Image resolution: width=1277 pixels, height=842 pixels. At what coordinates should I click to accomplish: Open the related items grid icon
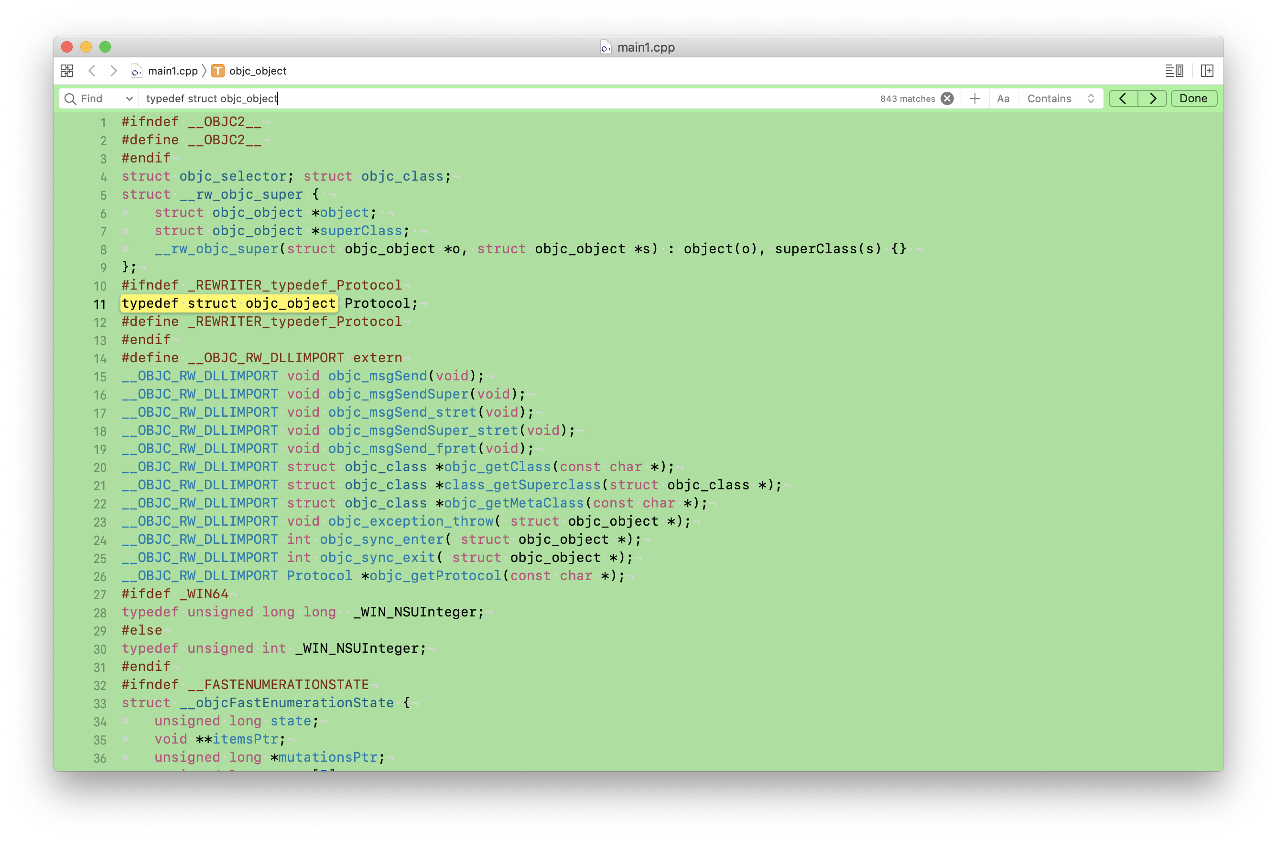[67, 71]
